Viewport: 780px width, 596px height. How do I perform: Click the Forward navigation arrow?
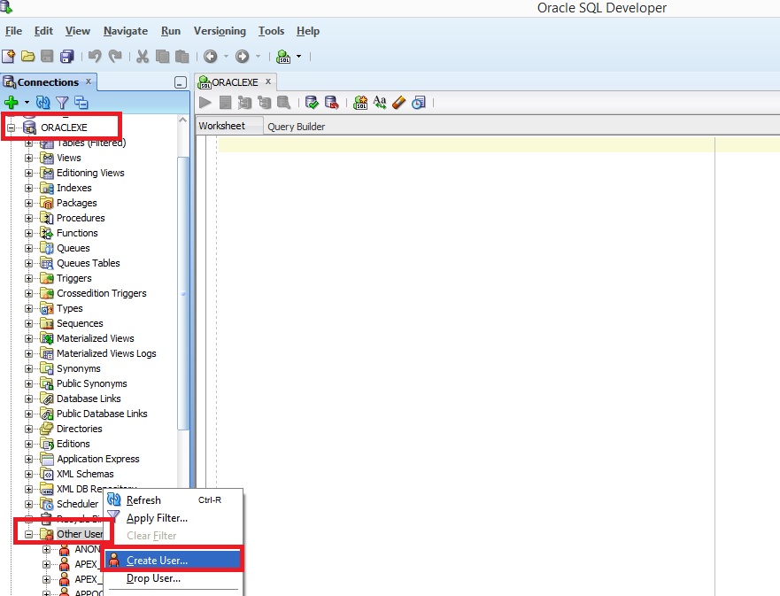243,56
